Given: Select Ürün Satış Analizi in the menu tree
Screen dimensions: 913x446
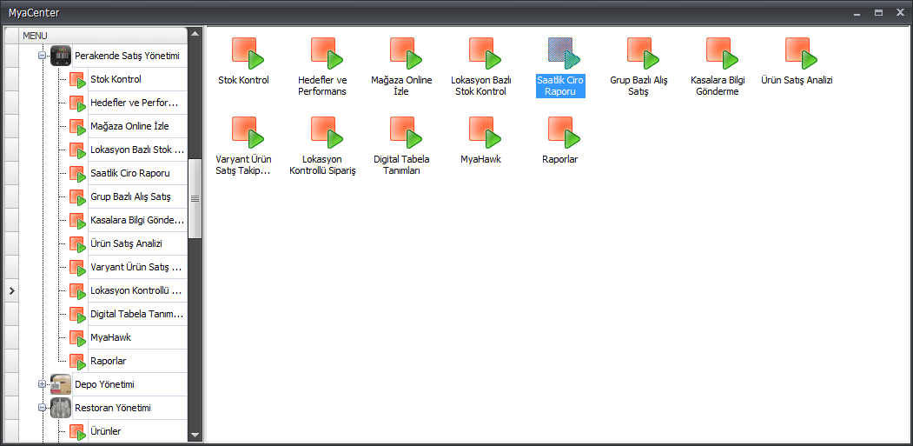Looking at the screenshot, I should point(126,243).
